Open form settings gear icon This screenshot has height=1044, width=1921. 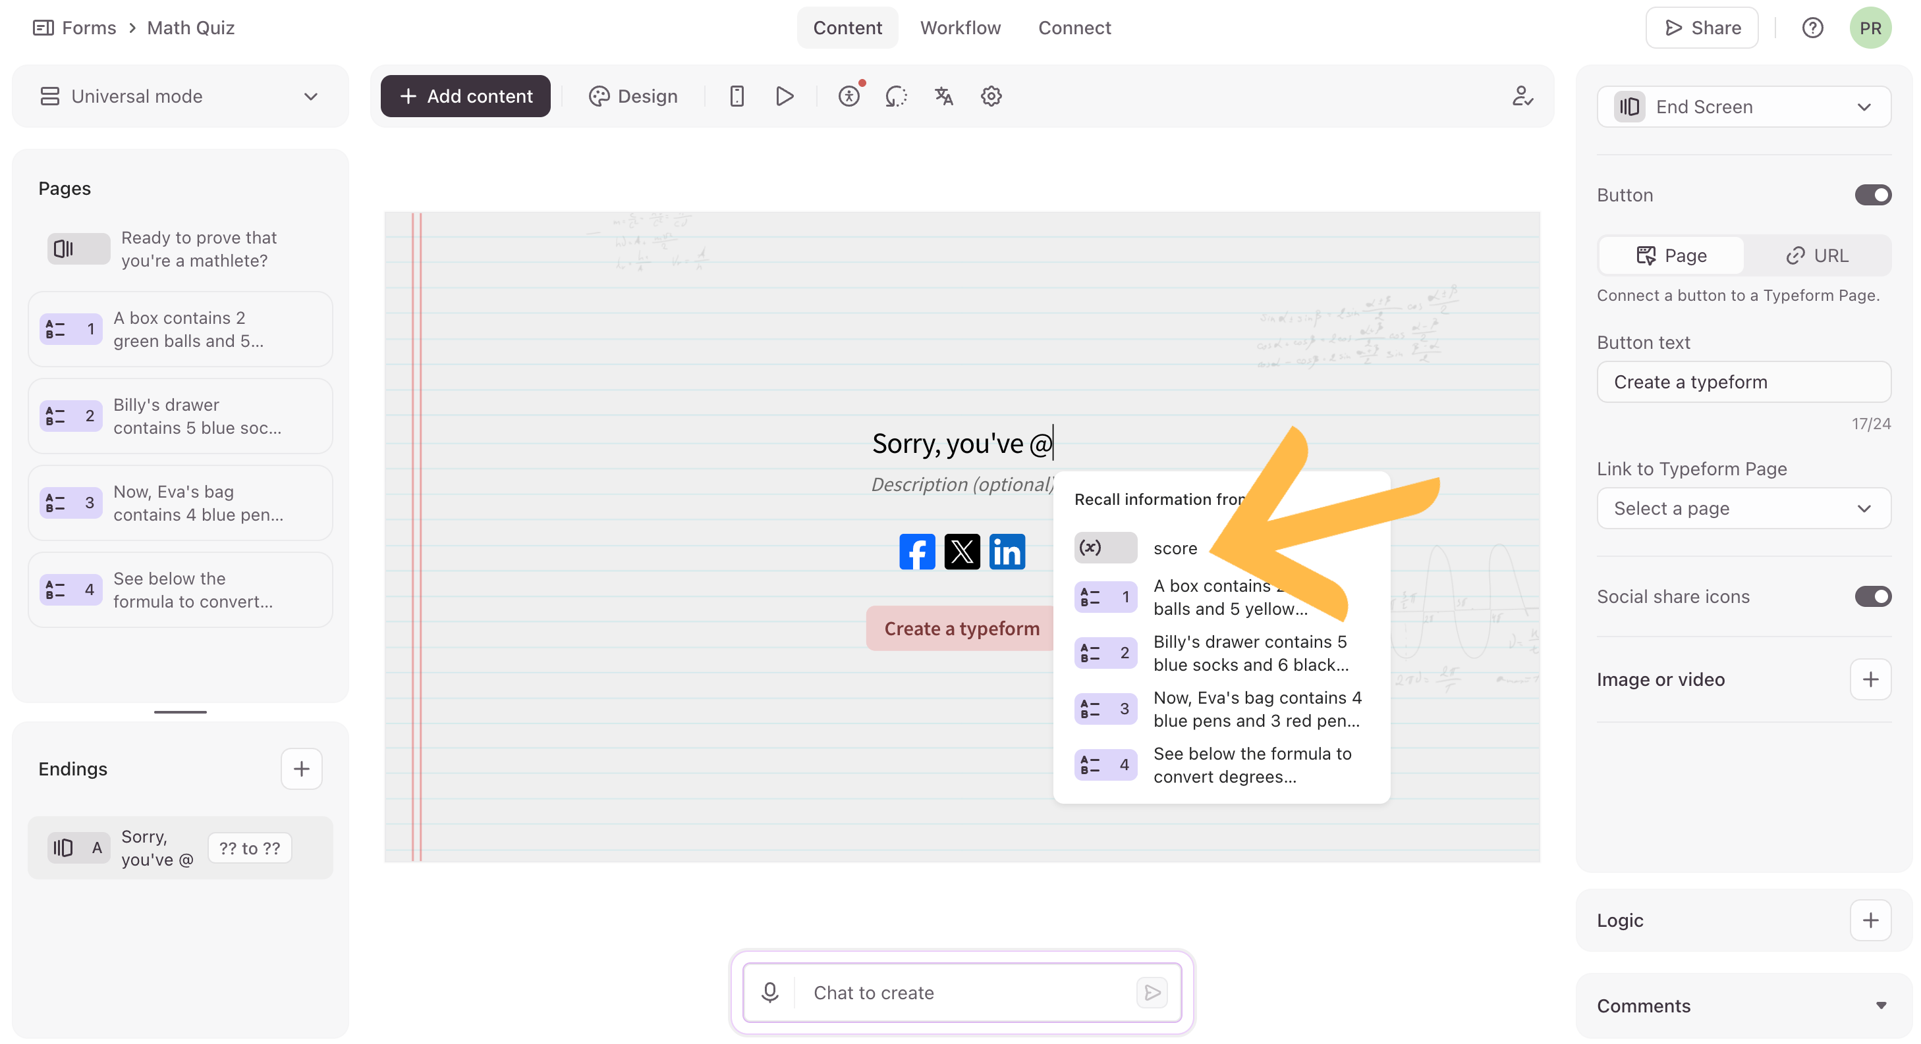[x=991, y=96]
